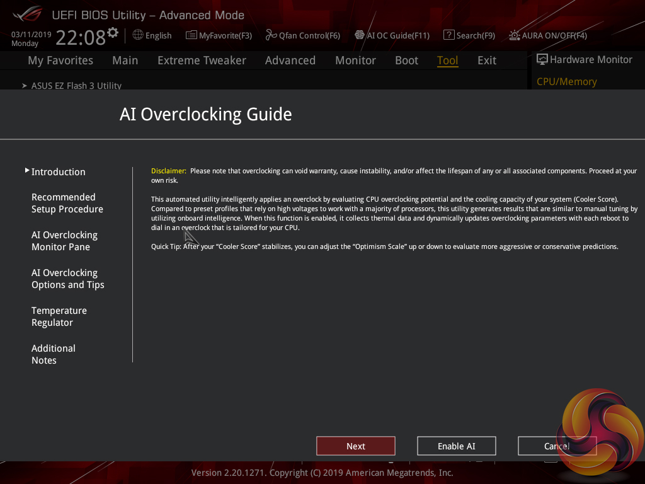The width and height of the screenshot is (645, 484).
Task: Open MyFavorite(F3) shortcut
Action: pyautogui.click(x=225, y=36)
